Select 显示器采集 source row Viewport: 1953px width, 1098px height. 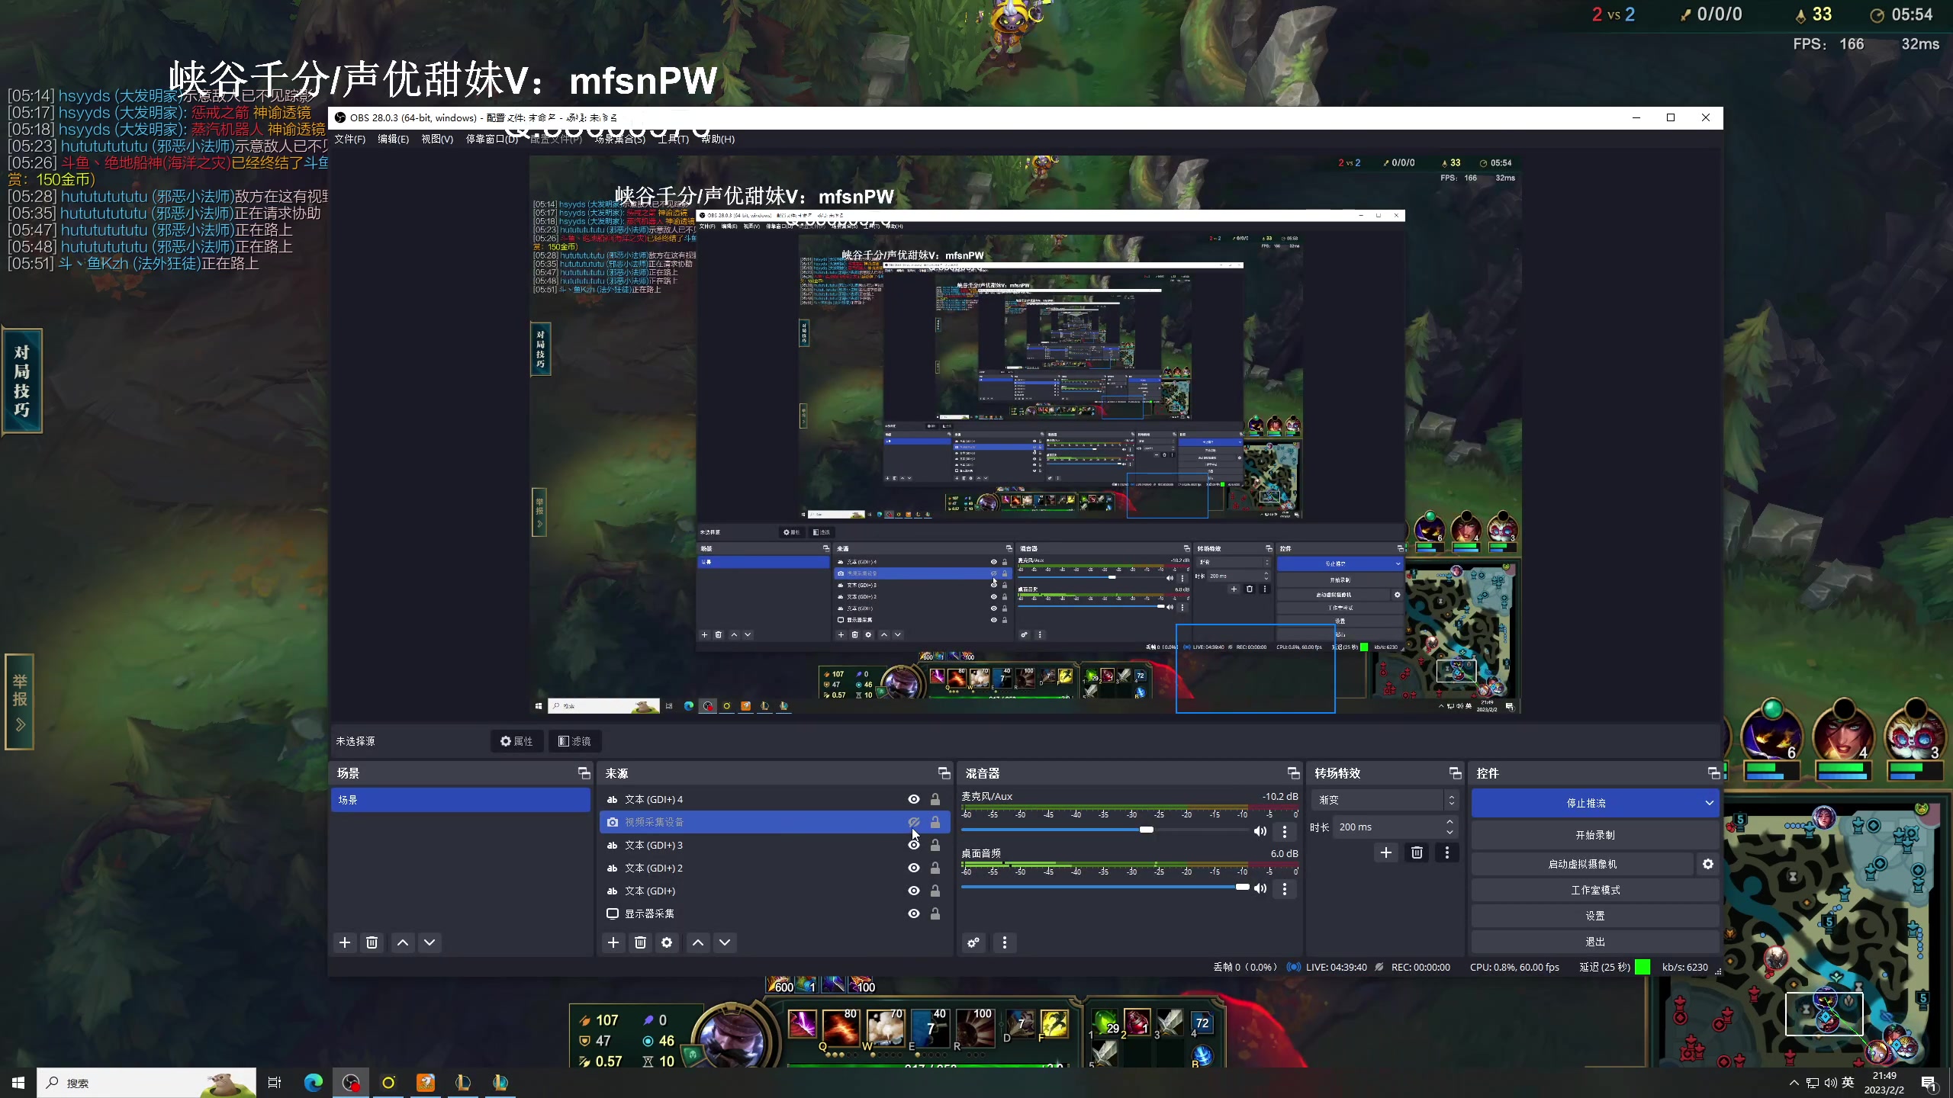pos(774,913)
